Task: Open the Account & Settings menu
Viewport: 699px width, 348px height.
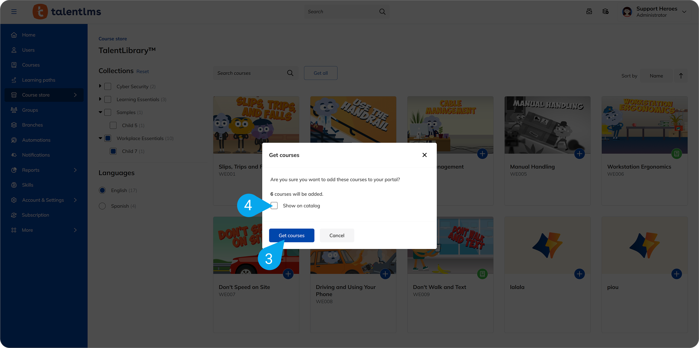Action: [43, 200]
